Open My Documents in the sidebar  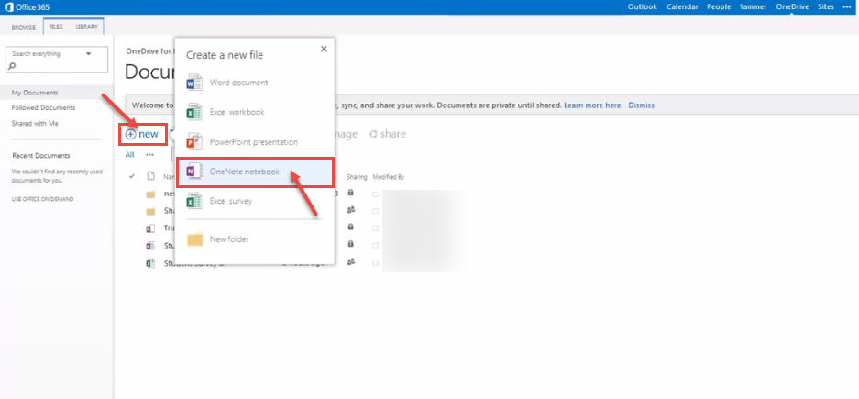coord(35,93)
